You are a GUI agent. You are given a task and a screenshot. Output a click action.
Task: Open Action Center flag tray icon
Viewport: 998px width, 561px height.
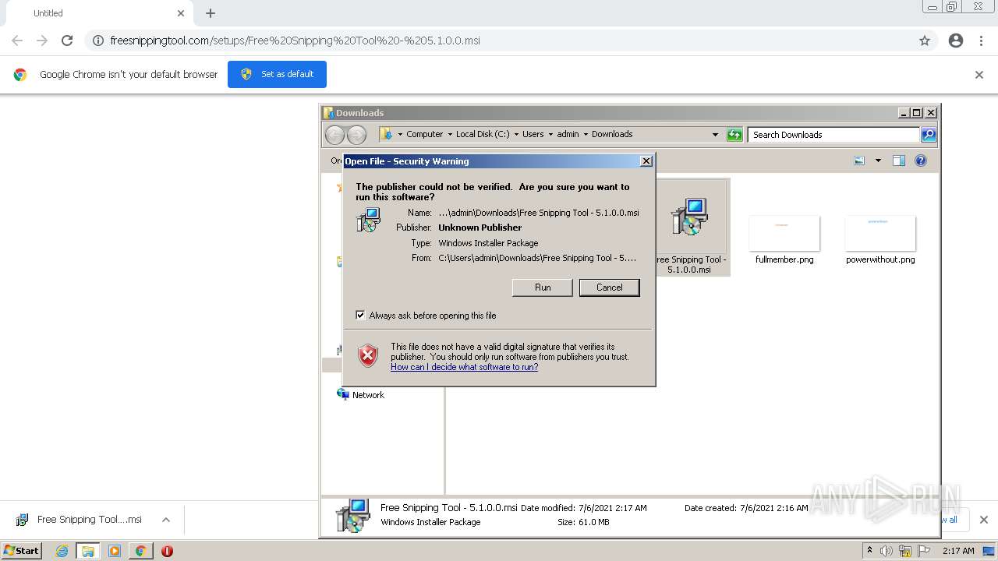coord(925,551)
